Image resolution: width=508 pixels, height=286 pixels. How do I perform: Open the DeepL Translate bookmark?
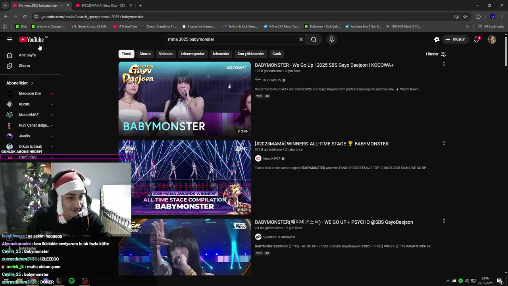coord(159,27)
